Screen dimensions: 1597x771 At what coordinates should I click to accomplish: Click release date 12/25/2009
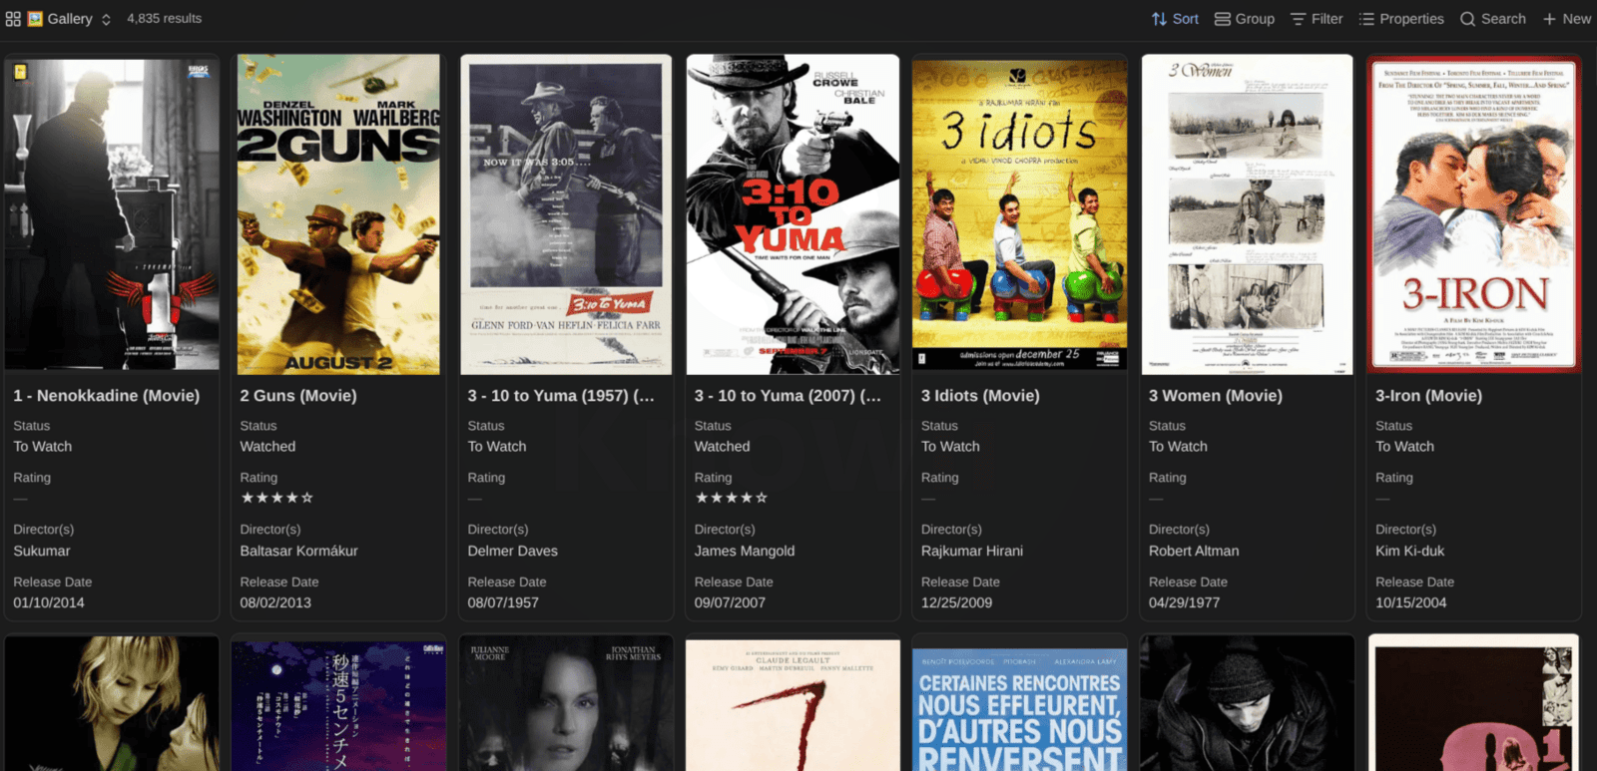coord(957,602)
